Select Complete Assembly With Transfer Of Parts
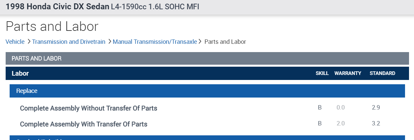This screenshot has width=414, height=140. point(84,124)
